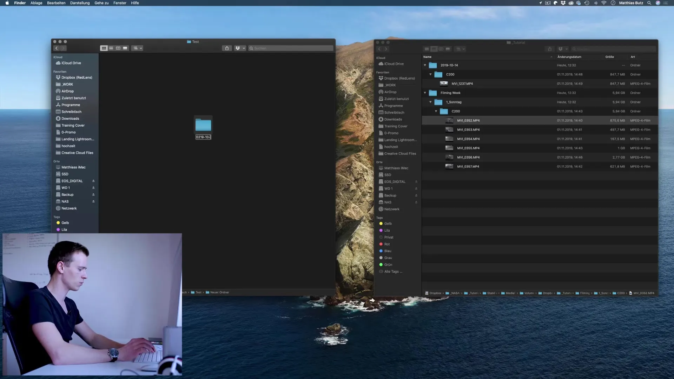Click the folder name edit field 0219-10-
This screenshot has height=379, width=674.
pos(203,137)
